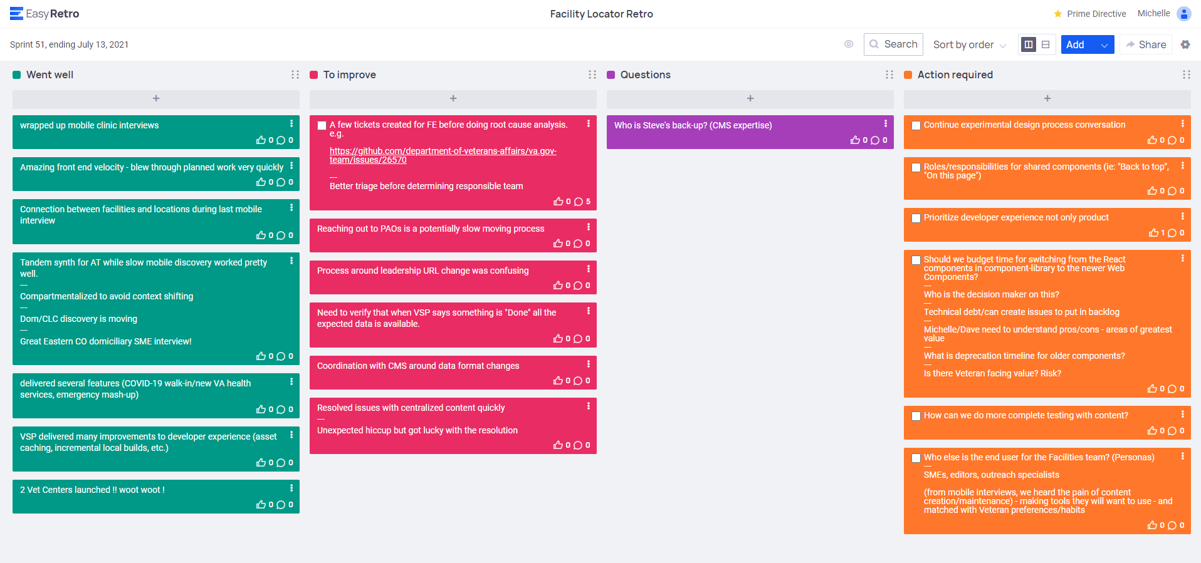Switch to the column layout view icon
This screenshot has height=563, width=1201.
(x=1028, y=44)
